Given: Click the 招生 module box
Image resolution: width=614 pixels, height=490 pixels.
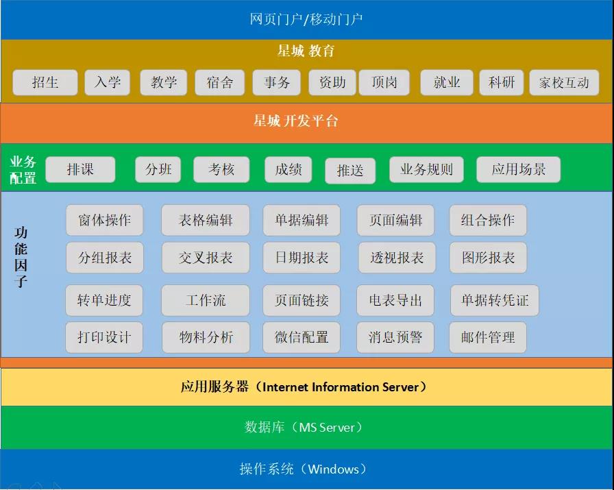Looking at the screenshot, I should tap(45, 82).
